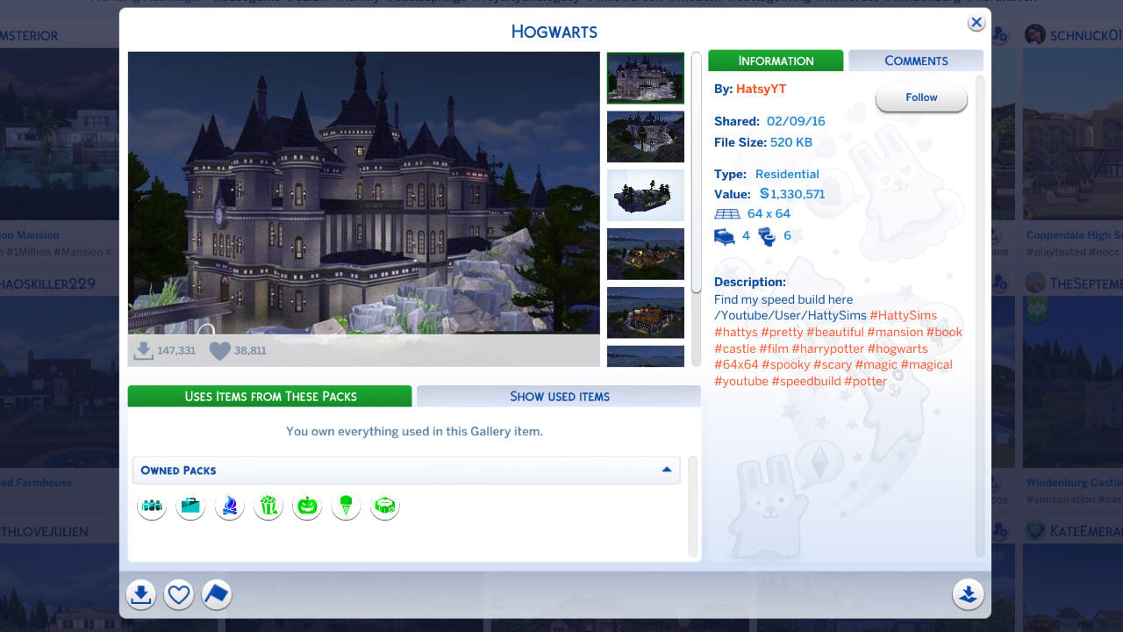Open the #mansion hashtag
1123x632 pixels.
(x=894, y=332)
